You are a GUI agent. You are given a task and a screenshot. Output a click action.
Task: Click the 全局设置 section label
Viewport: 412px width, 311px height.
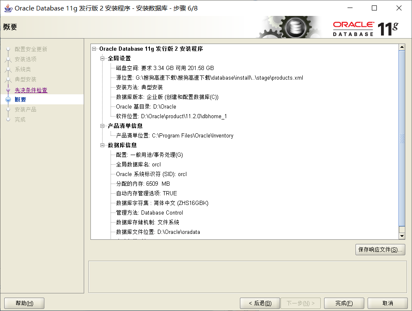(x=119, y=58)
